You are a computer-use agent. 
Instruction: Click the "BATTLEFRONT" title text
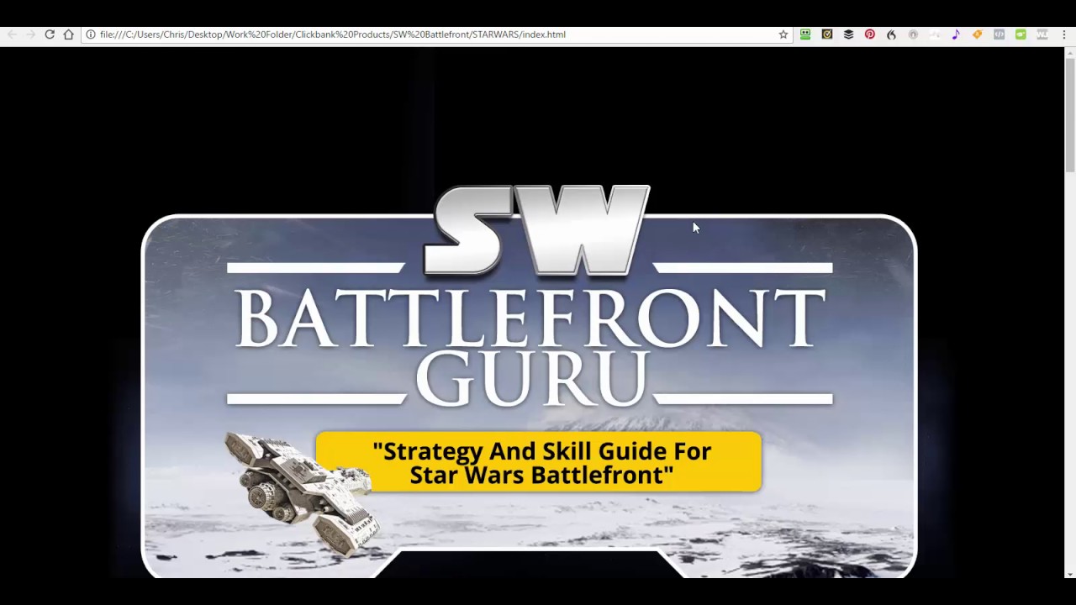[x=530, y=319]
